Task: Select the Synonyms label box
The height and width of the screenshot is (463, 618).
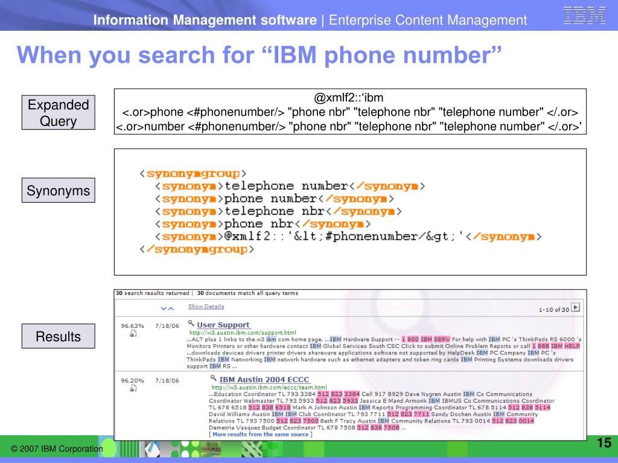Action: (x=59, y=190)
